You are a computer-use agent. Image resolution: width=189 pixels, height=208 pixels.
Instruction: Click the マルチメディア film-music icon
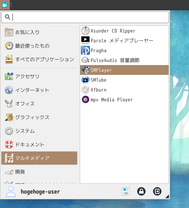tap(9, 158)
